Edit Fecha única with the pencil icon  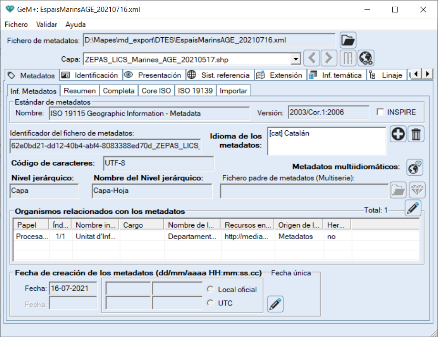[275, 304]
